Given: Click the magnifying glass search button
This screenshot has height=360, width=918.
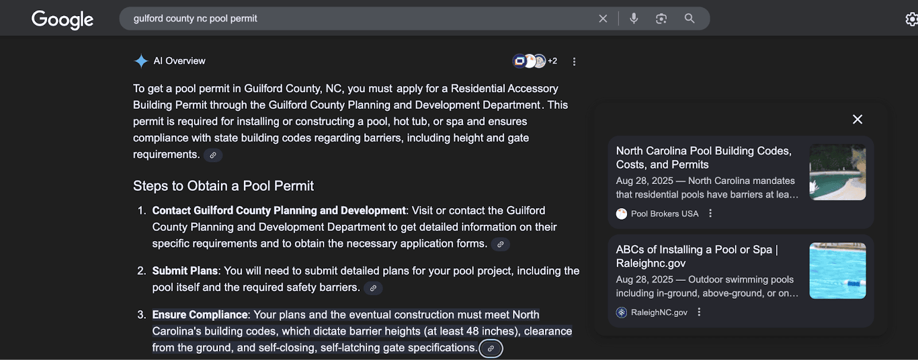Looking at the screenshot, I should coord(689,19).
